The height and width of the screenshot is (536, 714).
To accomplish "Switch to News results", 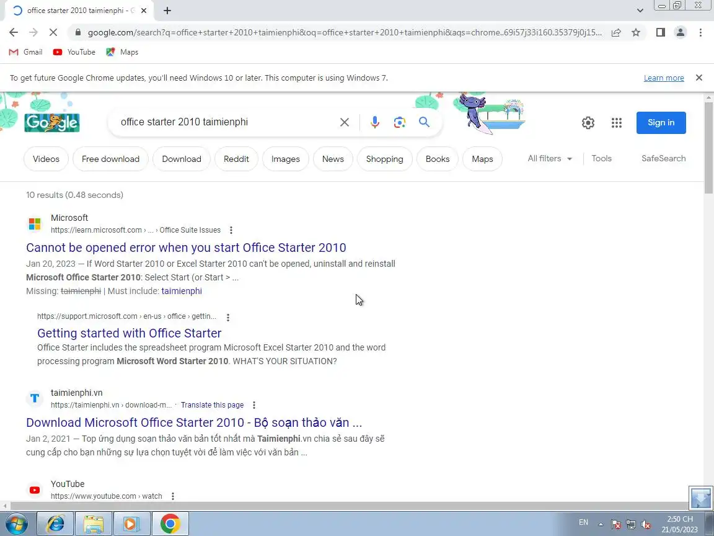I will point(333,159).
